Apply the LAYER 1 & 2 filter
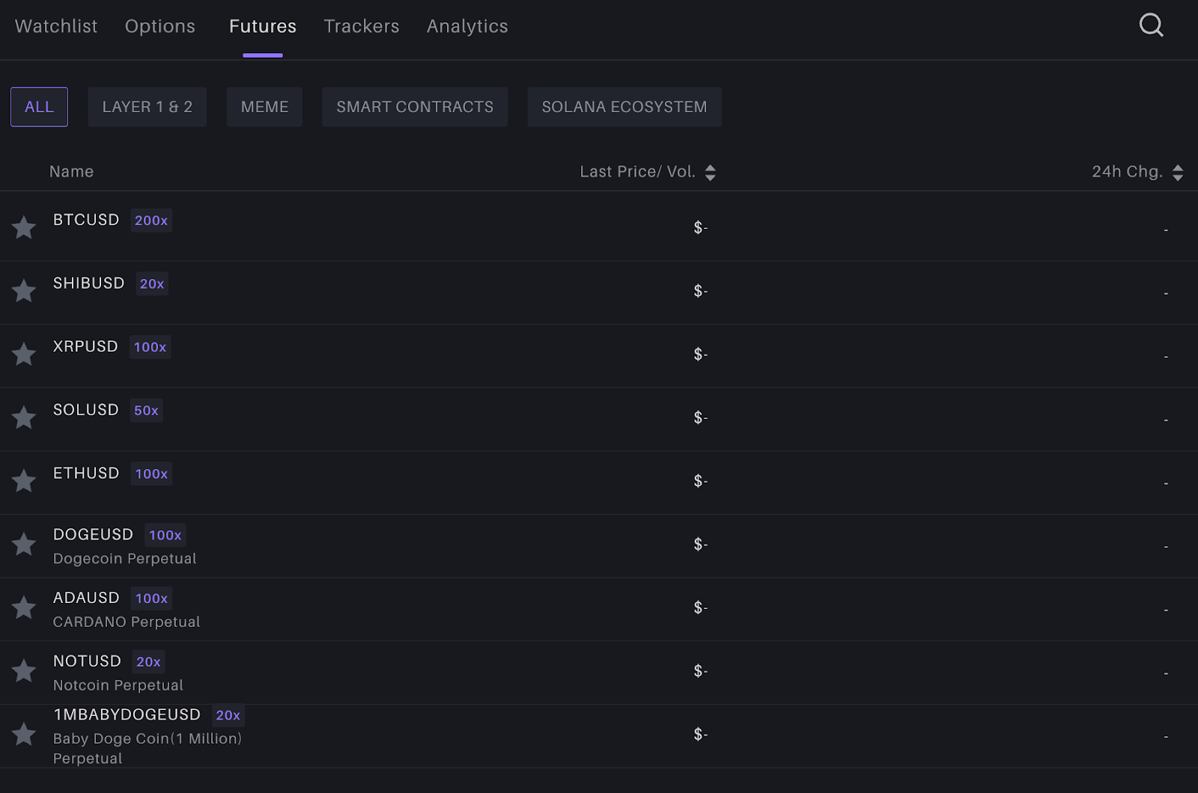Image resolution: width=1198 pixels, height=793 pixels. point(147,107)
